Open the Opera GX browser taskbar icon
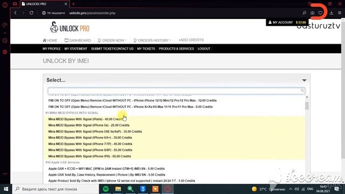 (x=168, y=189)
